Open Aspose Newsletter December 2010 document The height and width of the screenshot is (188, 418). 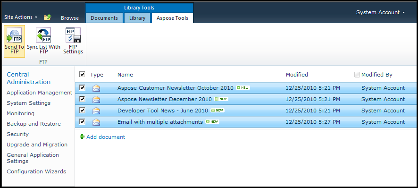coord(165,99)
